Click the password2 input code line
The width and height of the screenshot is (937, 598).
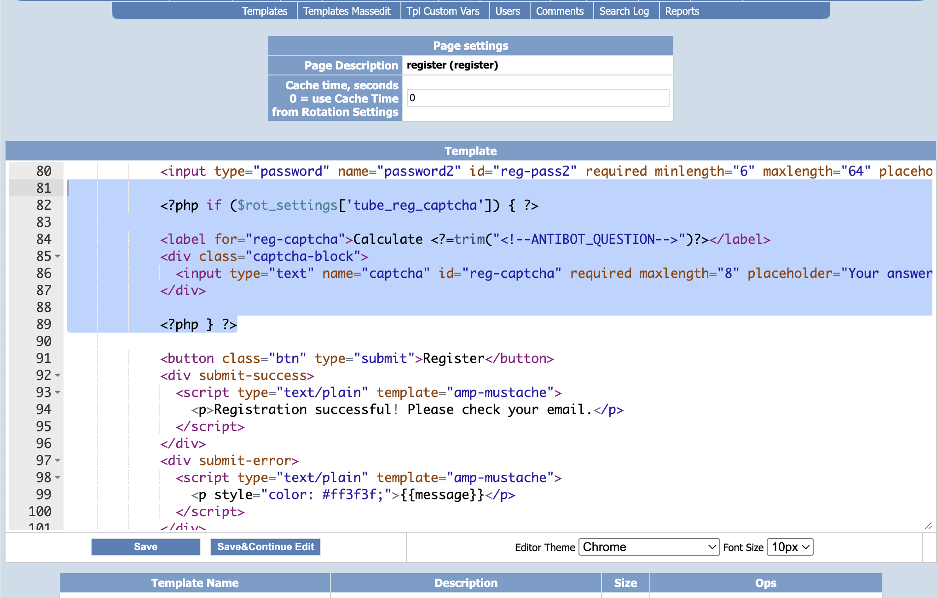coord(546,171)
